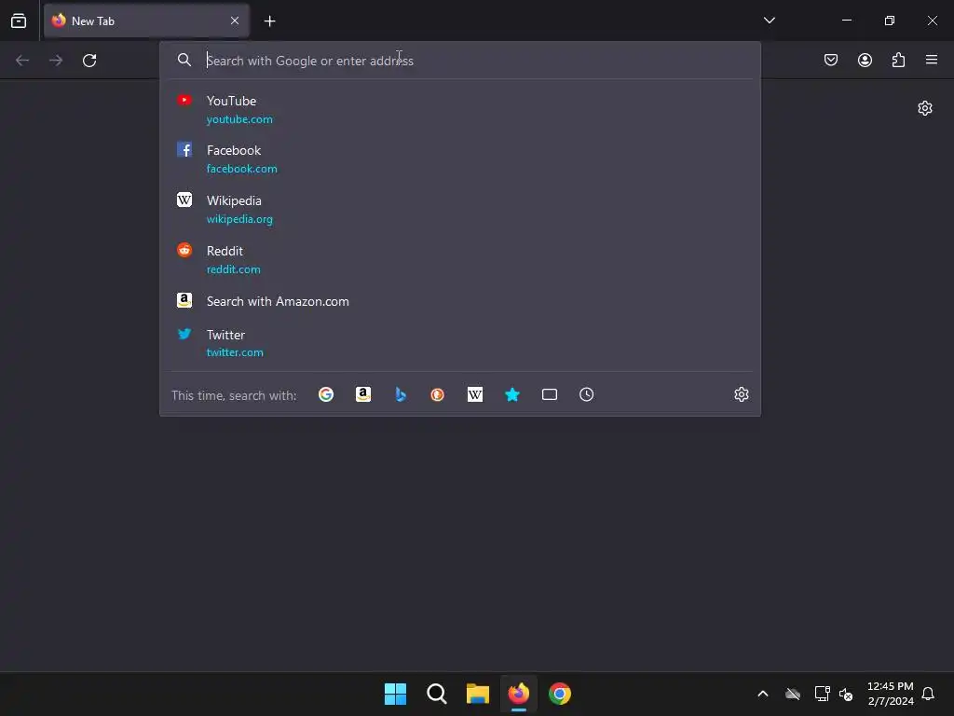
Task: Select Wikipedia suggestion
Action: pyautogui.click(x=460, y=210)
